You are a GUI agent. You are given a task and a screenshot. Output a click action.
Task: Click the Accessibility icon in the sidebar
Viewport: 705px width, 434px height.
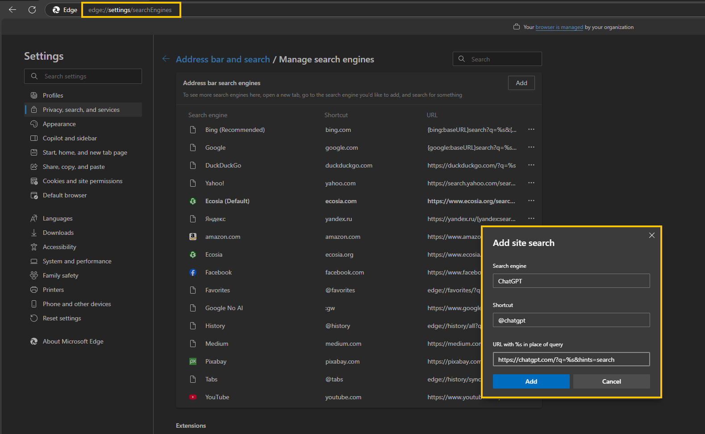pyautogui.click(x=34, y=247)
